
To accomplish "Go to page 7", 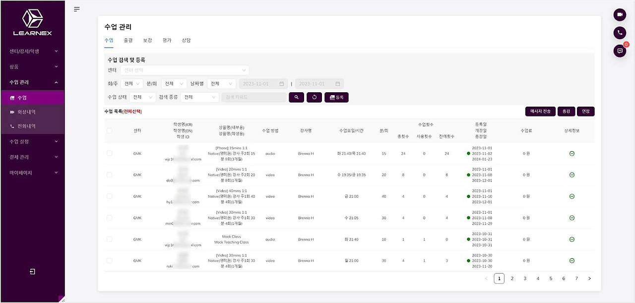I will tap(576, 279).
